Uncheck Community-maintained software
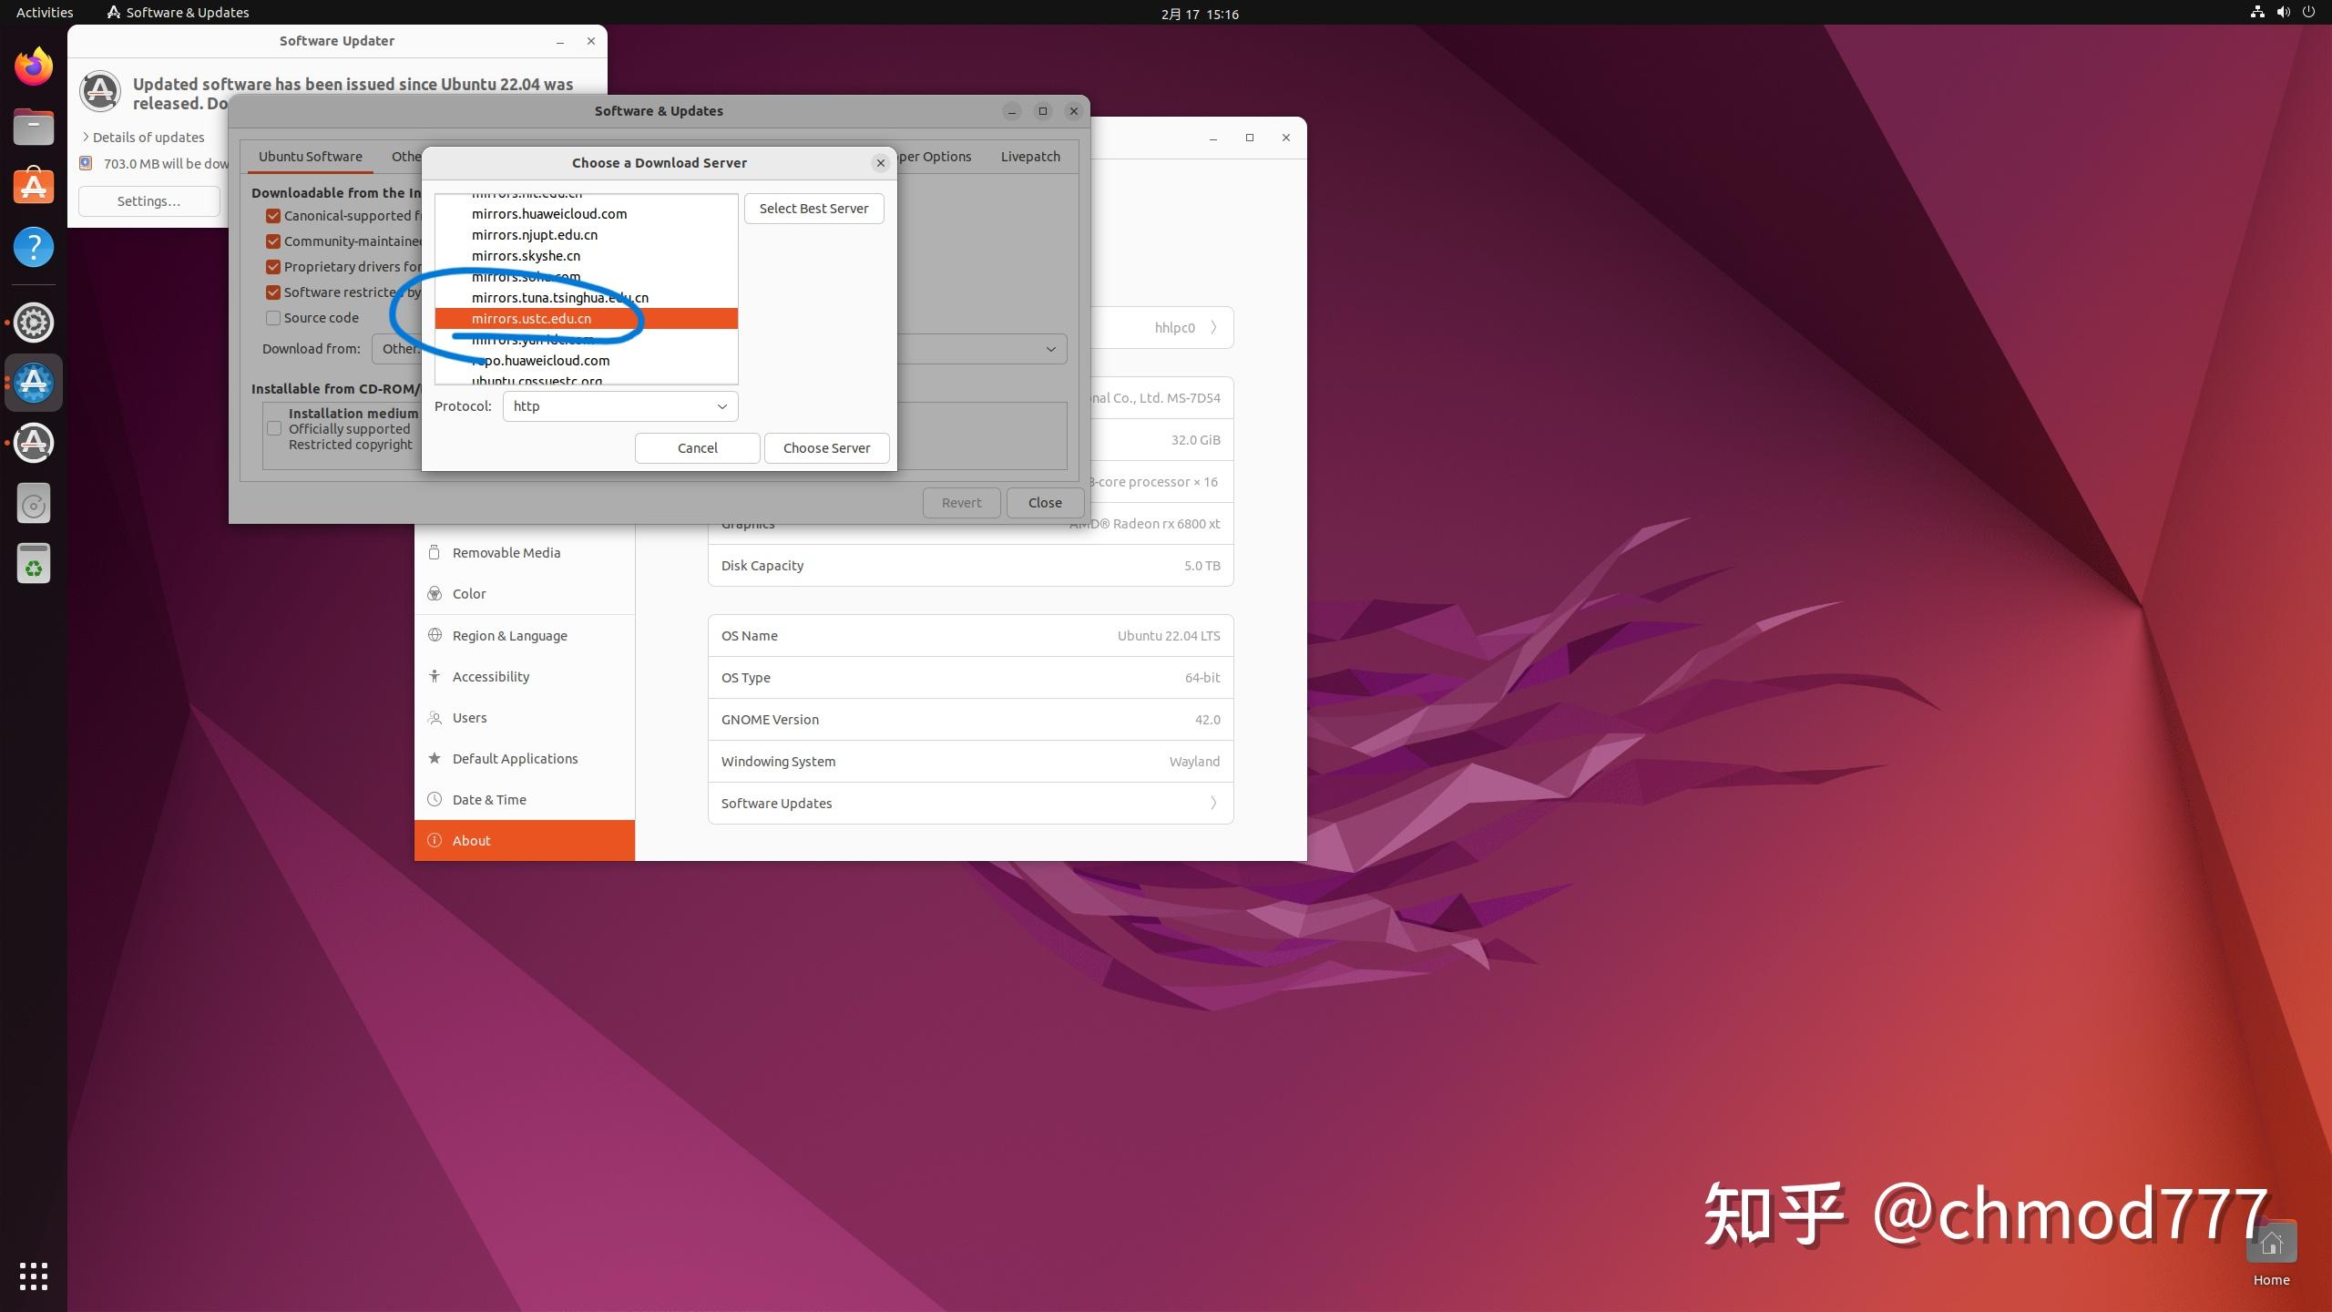Image resolution: width=2332 pixels, height=1312 pixels. pos(272,241)
